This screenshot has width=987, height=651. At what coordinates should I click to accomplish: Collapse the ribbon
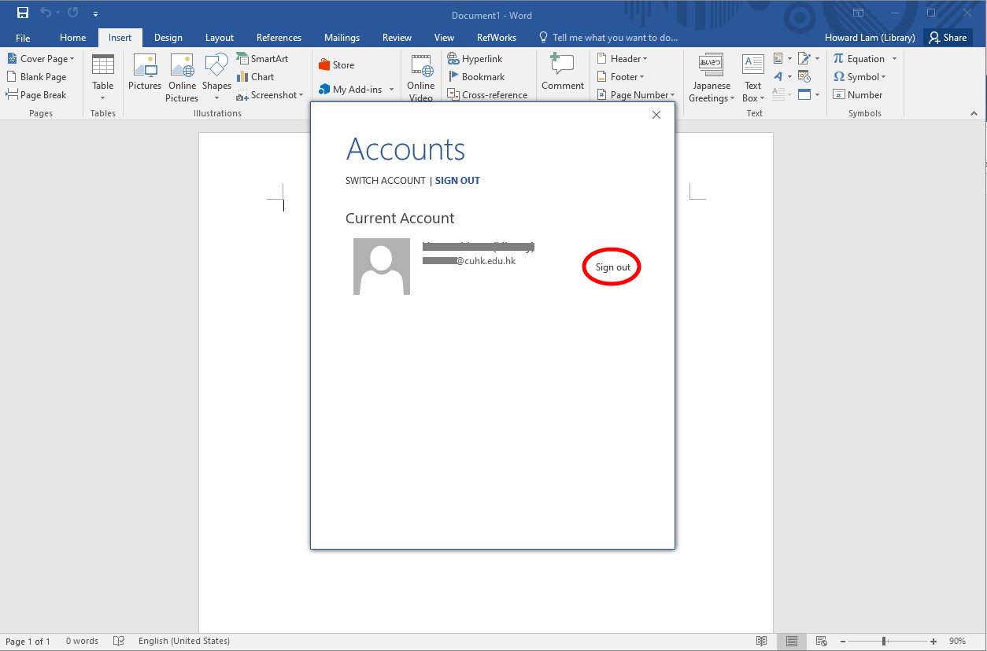(974, 114)
